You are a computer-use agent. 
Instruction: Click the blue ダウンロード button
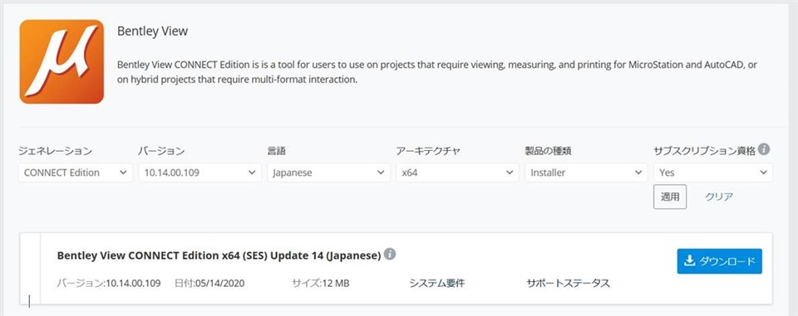tap(719, 261)
